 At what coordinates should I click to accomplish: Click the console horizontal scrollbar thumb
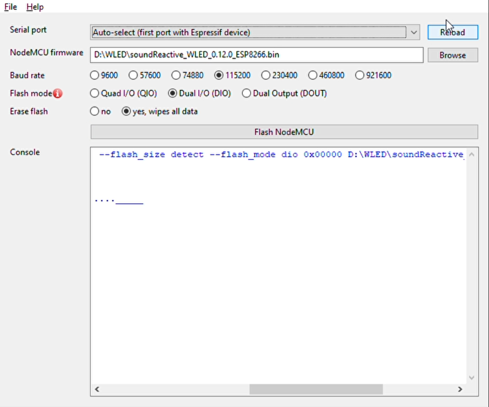tap(316, 389)
